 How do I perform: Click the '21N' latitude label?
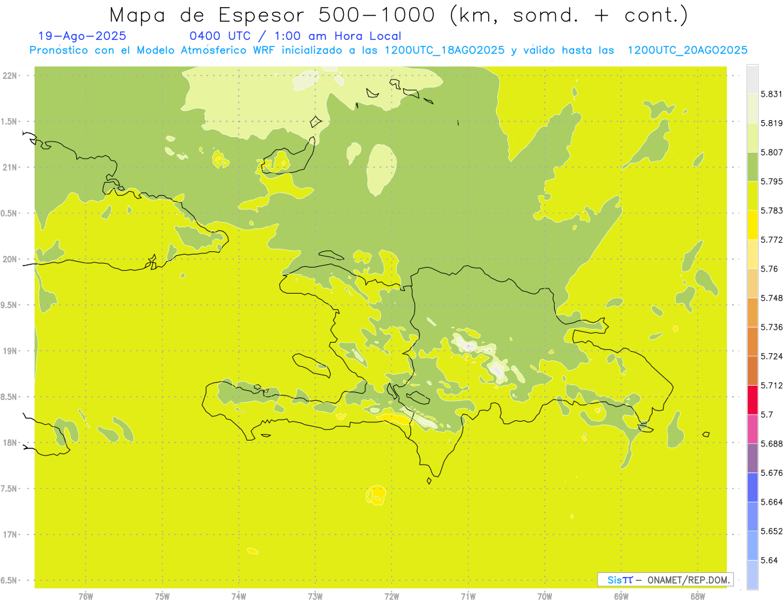10,167
